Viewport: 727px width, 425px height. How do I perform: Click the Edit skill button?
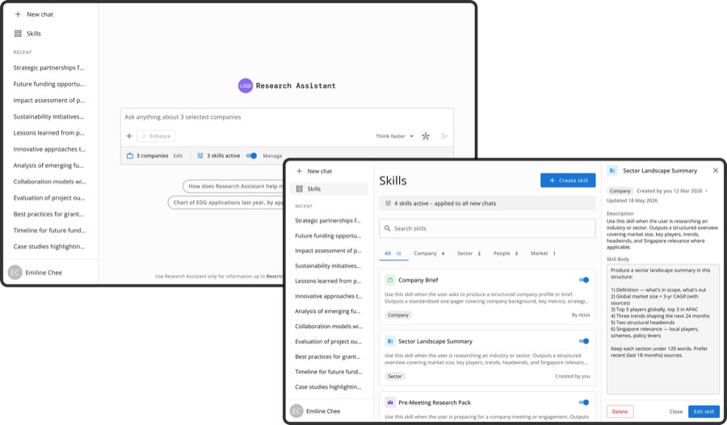[x=704, y=411]
